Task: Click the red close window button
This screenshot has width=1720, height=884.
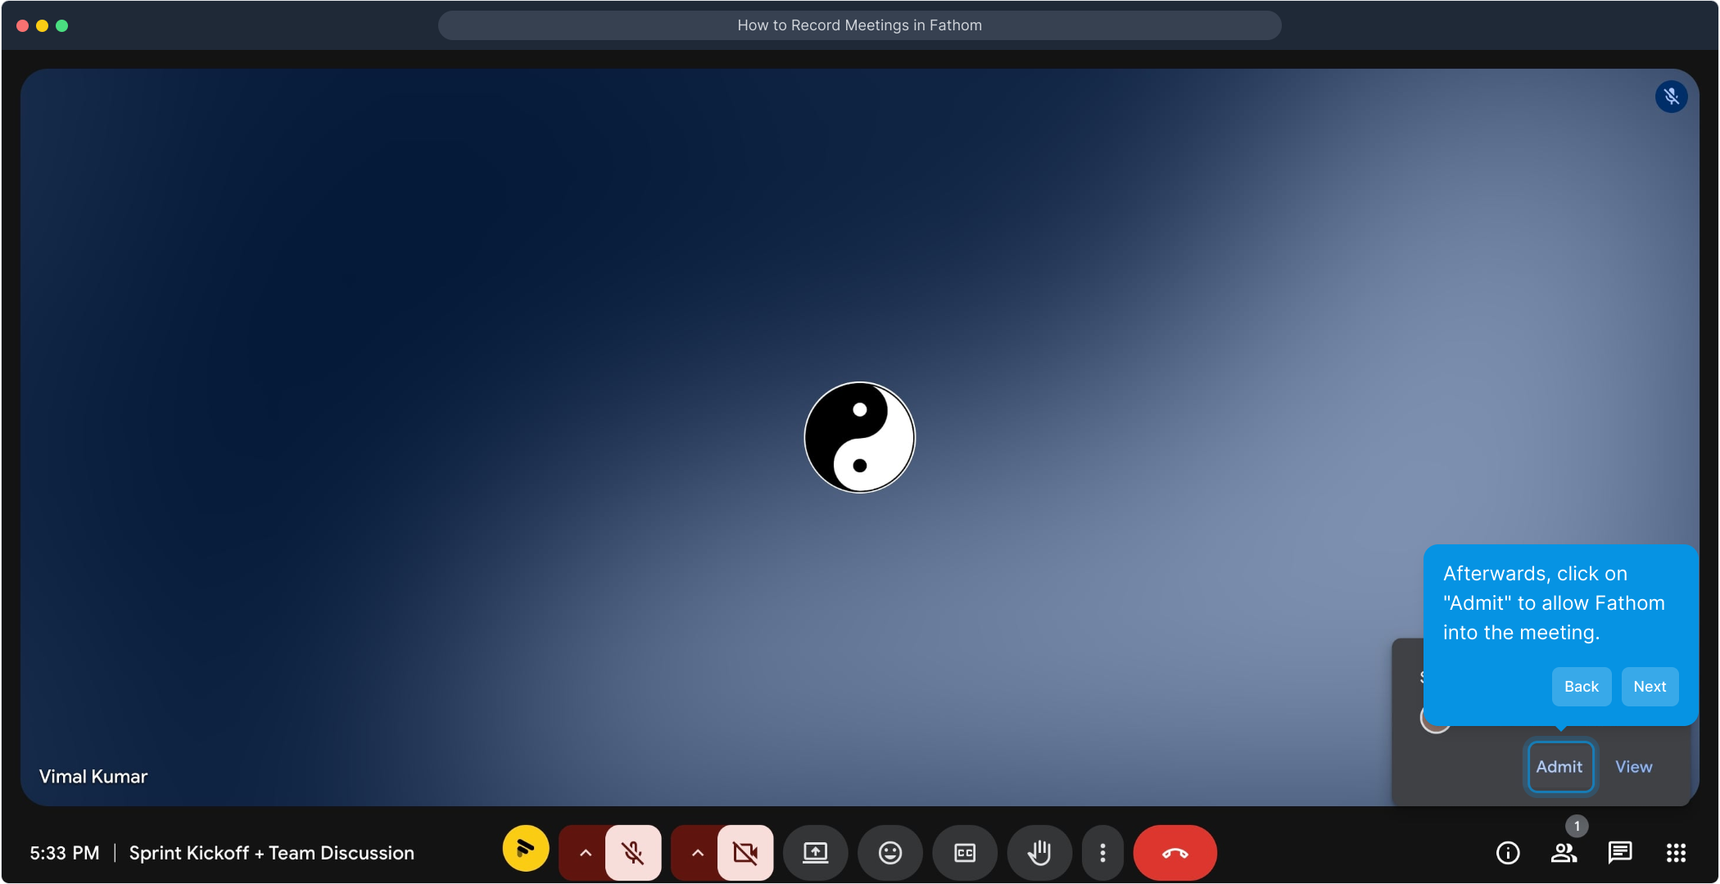Action: (23, 25)
